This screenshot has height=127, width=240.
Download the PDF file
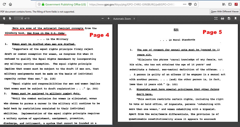[x=229, y=19]
